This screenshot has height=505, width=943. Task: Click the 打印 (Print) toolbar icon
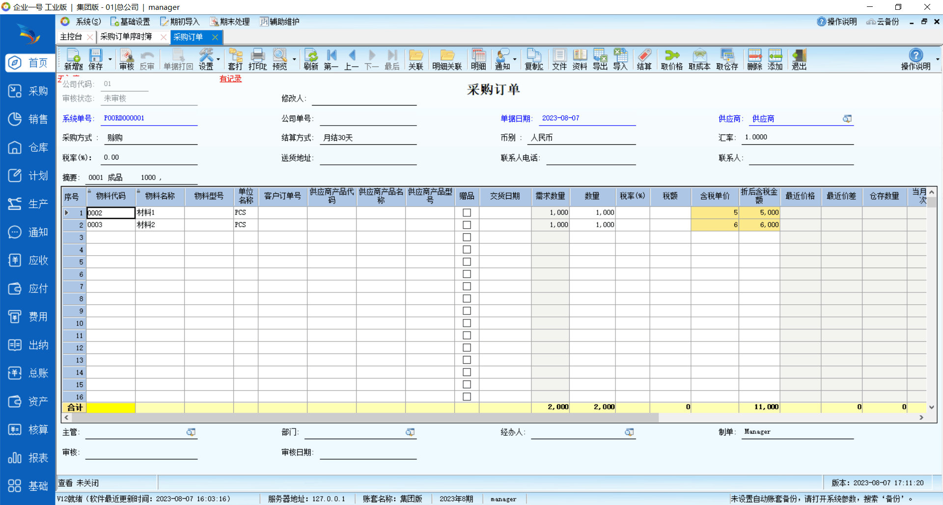click(x=257, y=59)
